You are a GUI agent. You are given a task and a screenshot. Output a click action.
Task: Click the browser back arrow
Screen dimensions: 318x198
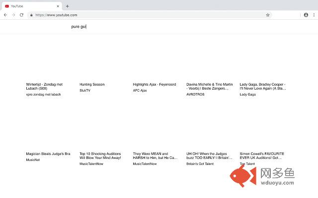tap(5, 15)
